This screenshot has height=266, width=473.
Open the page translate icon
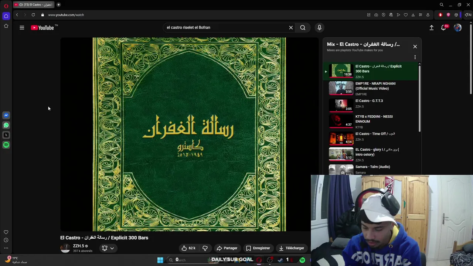[391, 15]
